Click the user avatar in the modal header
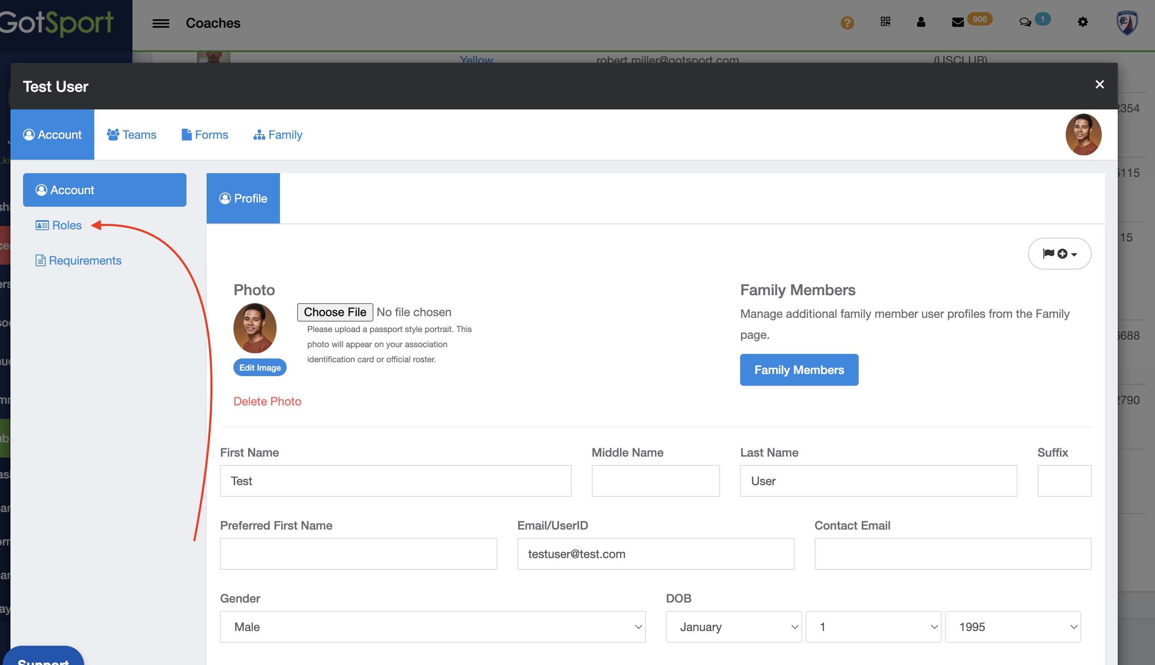Image resolution: width=1155 pixels, height=665 pixels. coord(1083,134)
